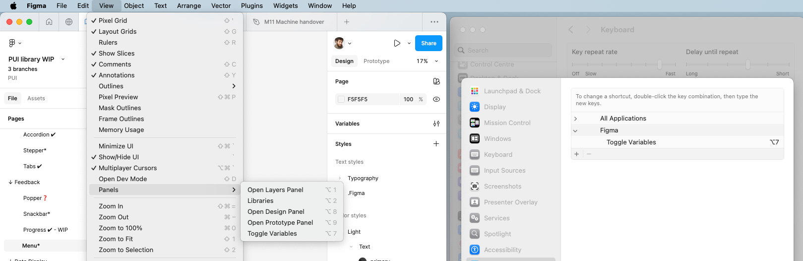Viewport: 803px width, 261px height.
Task: Expand All Applications shortcuts row
Action: 575,119
